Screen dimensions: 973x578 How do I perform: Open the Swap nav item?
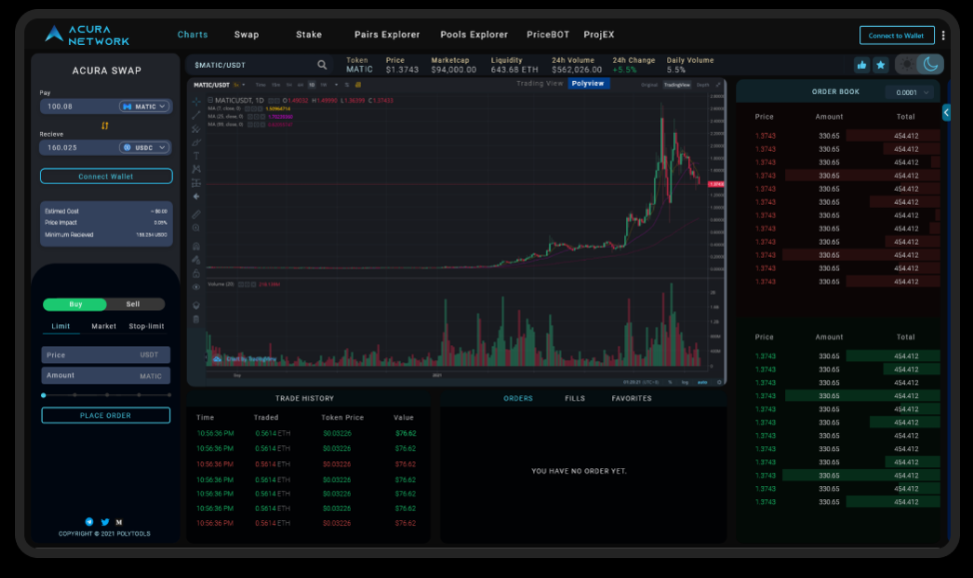(x=247, y=35)
